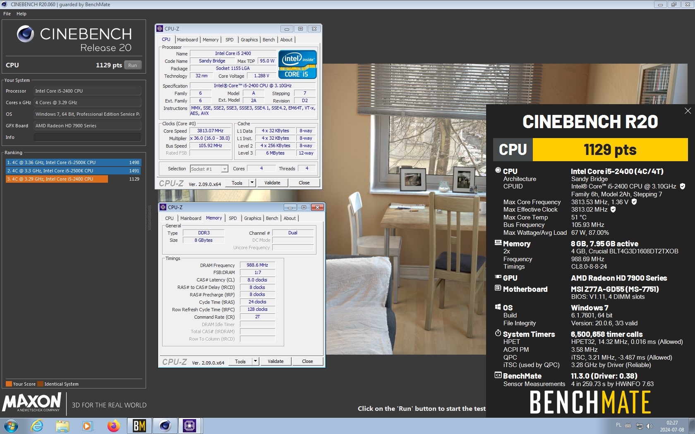This screenshot has height=434, width=695.
Task: Open the Help menu in Cinebench
Action: point(22,14)
